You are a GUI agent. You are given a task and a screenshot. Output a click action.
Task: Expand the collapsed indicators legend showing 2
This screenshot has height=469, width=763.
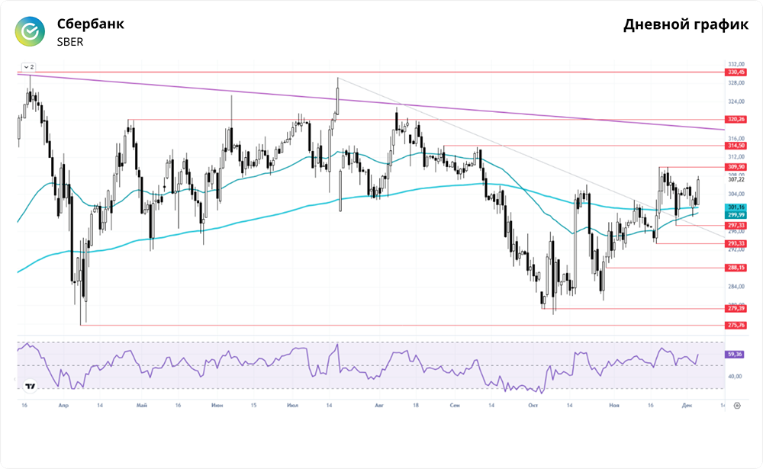28,66
